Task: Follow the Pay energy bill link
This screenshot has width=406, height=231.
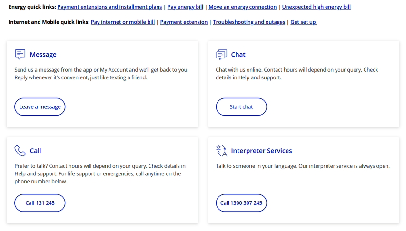Action: pyautogui.click(x=185, y=7)
